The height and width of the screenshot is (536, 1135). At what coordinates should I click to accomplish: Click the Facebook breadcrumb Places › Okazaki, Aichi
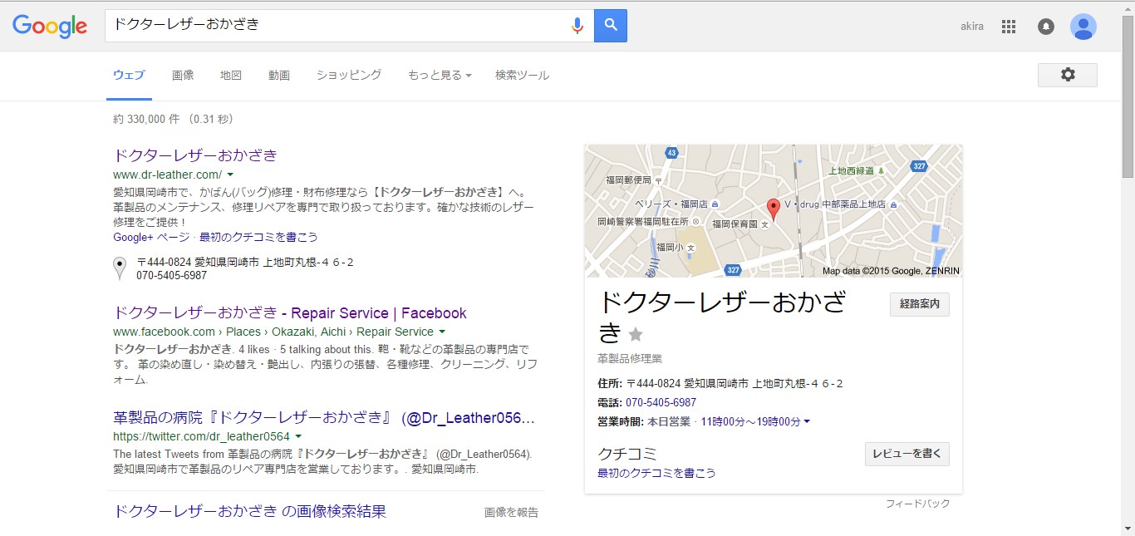[x=287, y=332]
